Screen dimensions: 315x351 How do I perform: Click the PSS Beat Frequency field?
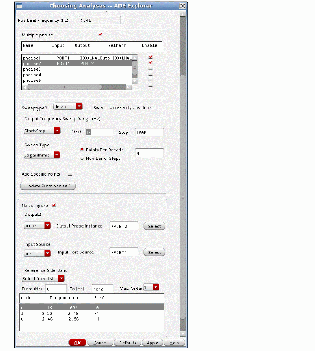coord(100,20)
